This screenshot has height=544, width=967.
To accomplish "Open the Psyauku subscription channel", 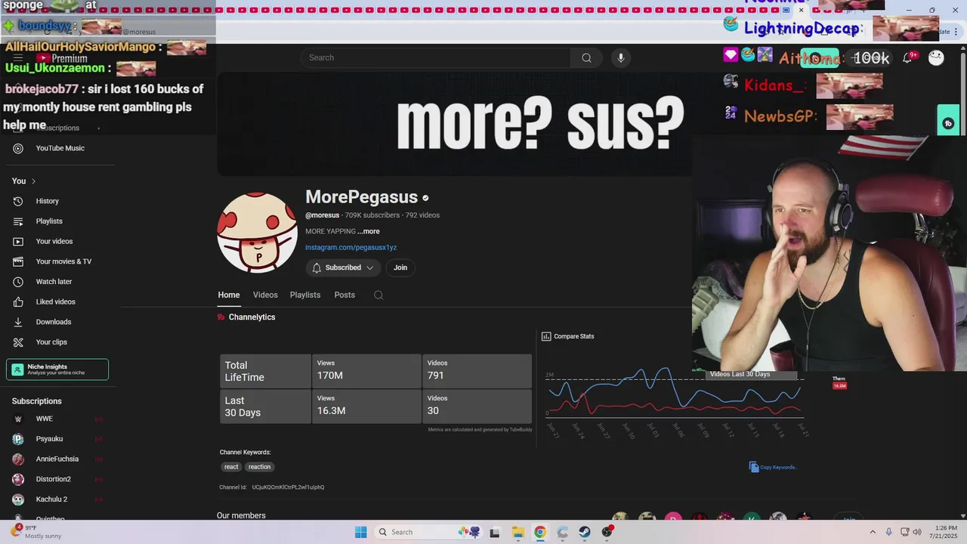I will pyautogui.click(x=49, y=439).
